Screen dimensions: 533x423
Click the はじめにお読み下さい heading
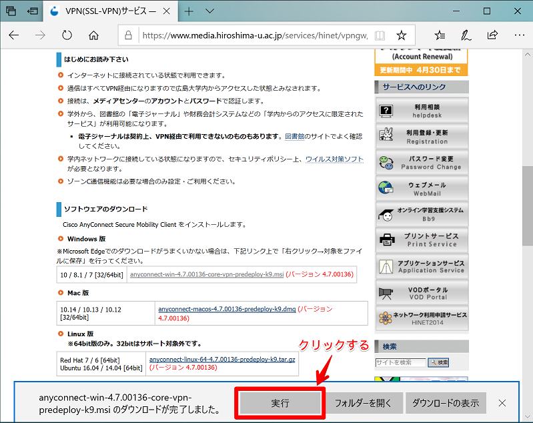point(96,59)
